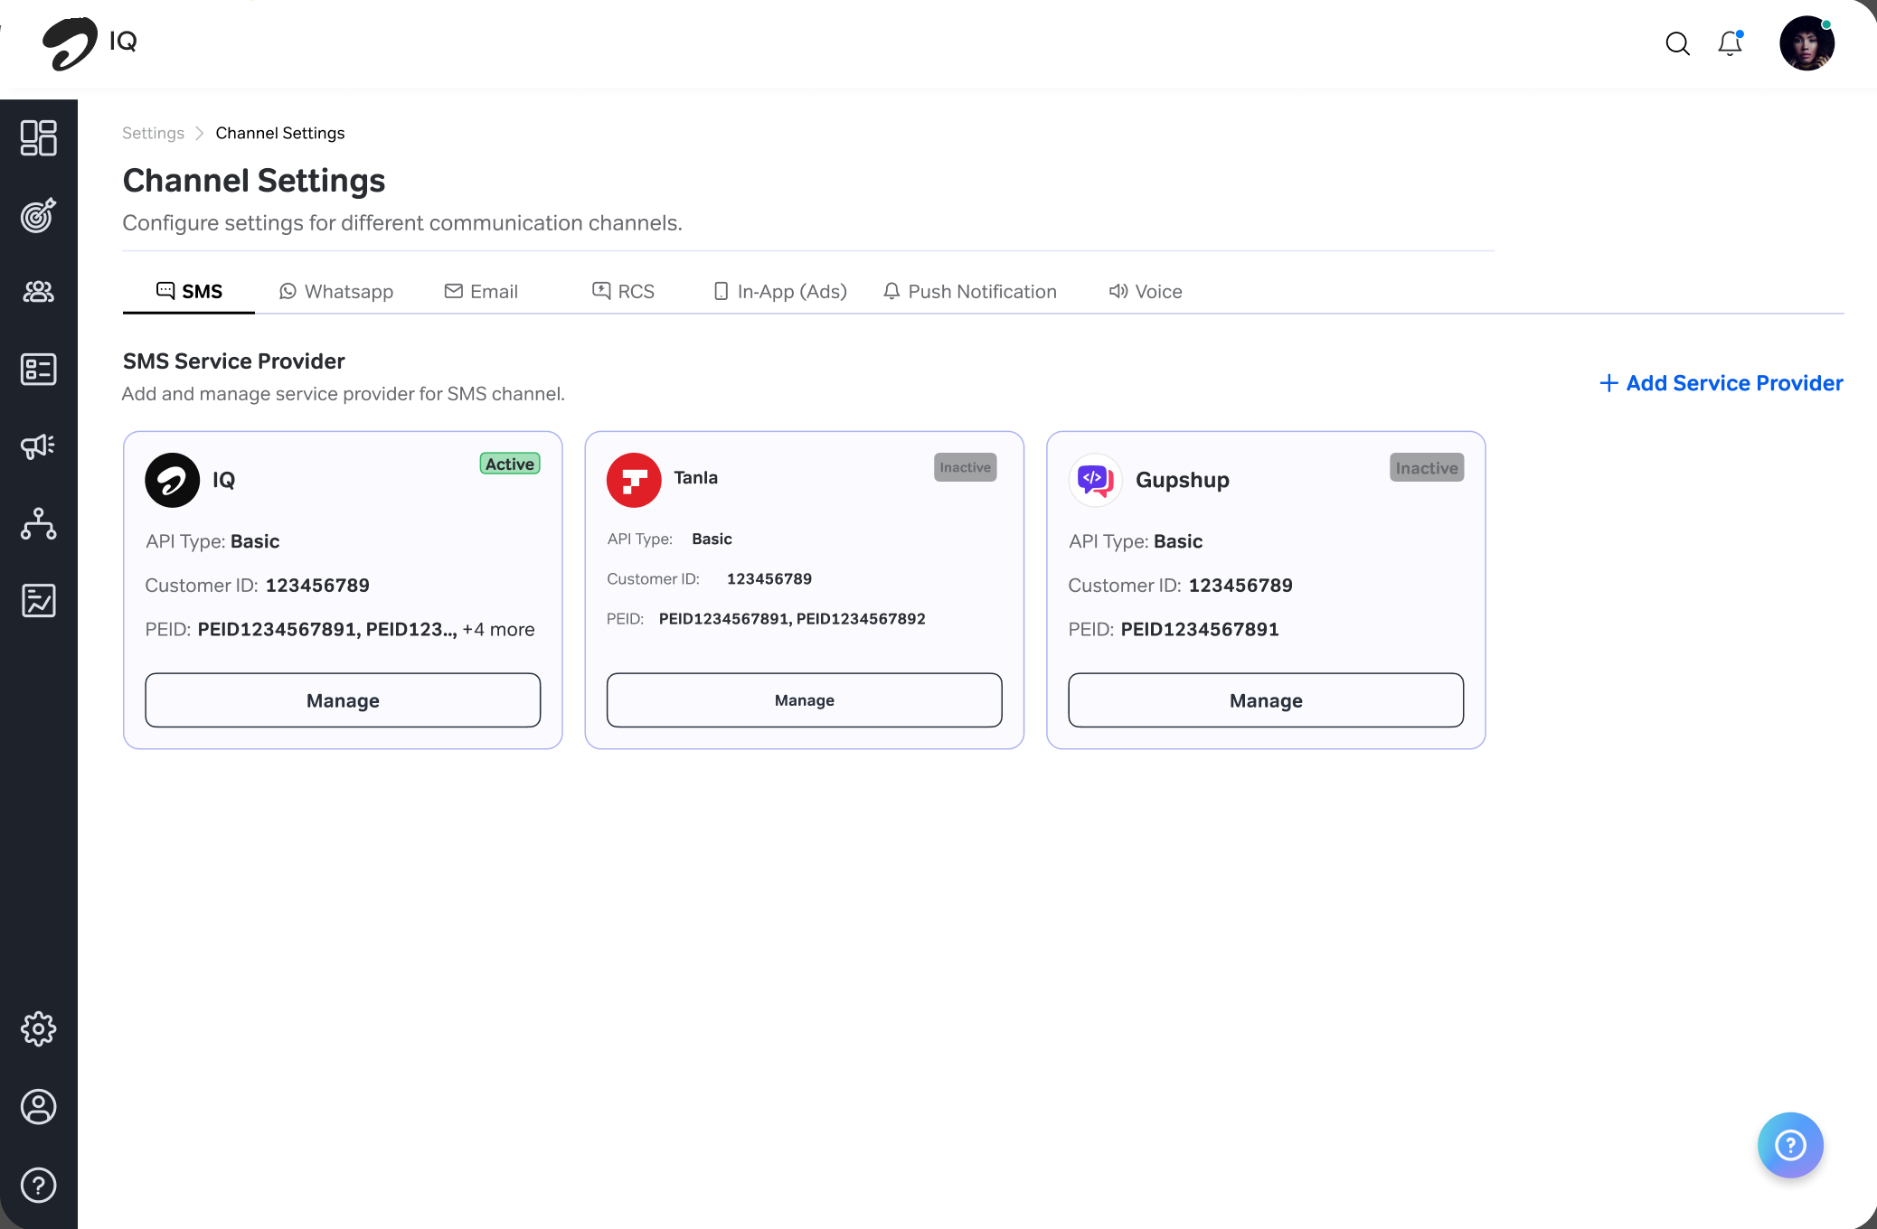Switch to the Whatsapp tab
Screen dimensions: 1877x1229
click(x=336, y=291)
